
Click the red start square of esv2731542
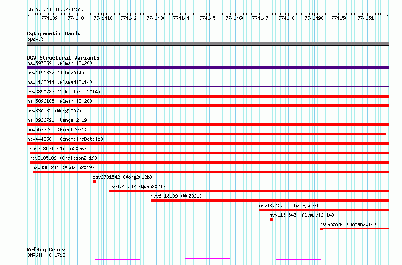click(94, 181)
